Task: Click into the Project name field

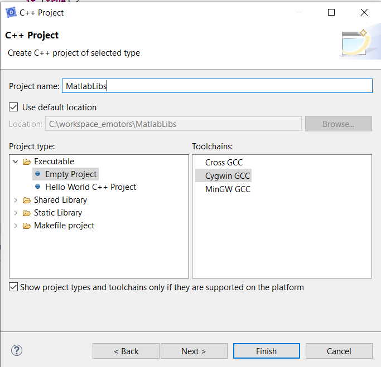Action: click(x=217, y=86)
